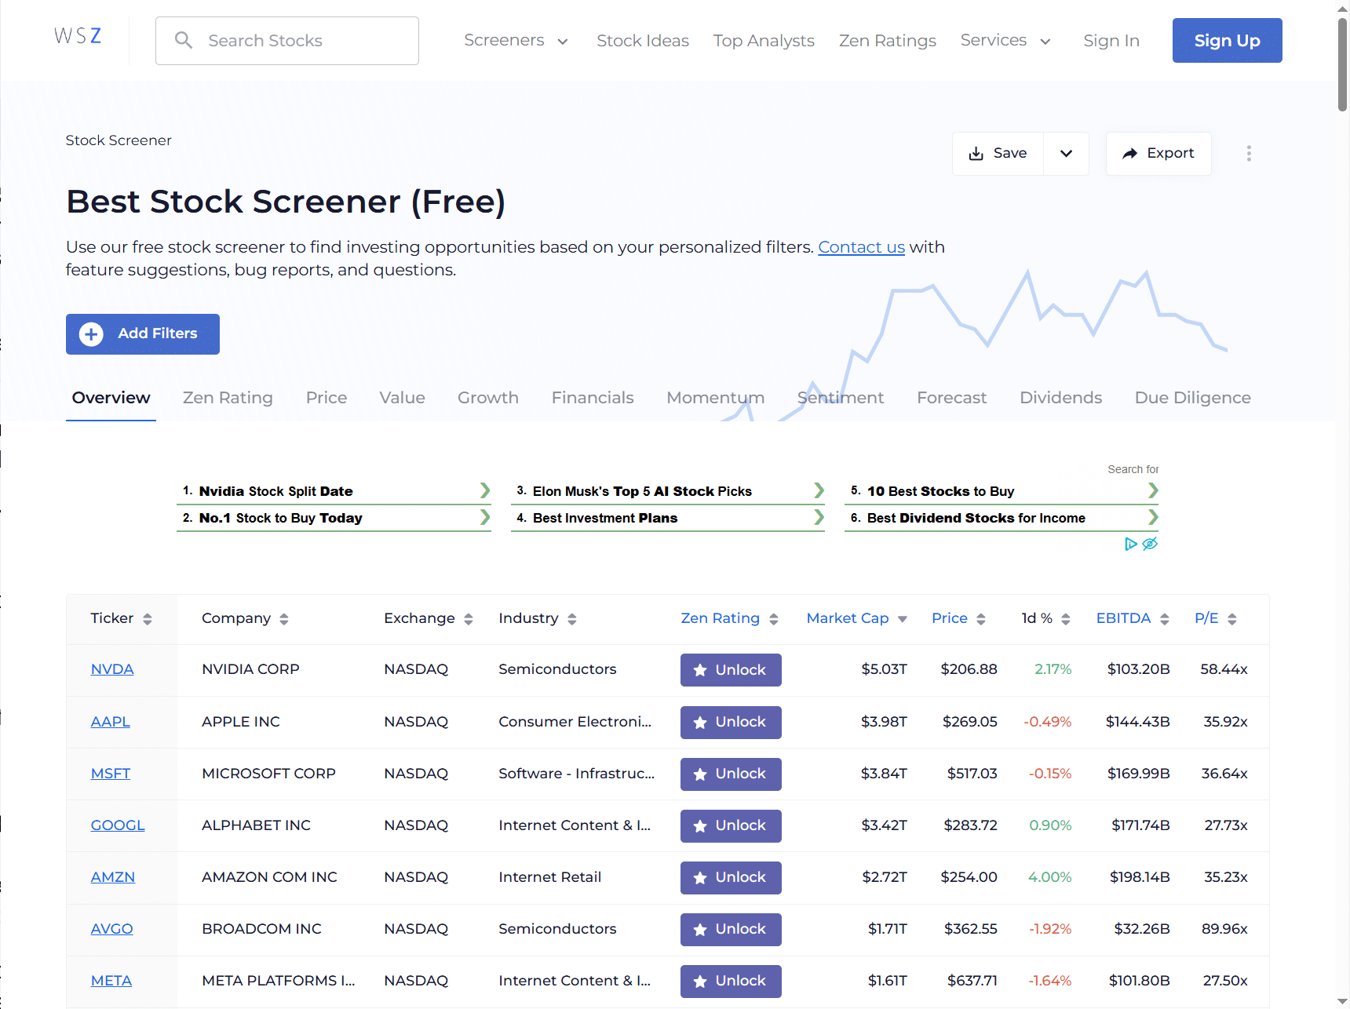Toggle sorting on the Ticker column
Viewport: 1350px width, 1009px height.
(148, 618)
